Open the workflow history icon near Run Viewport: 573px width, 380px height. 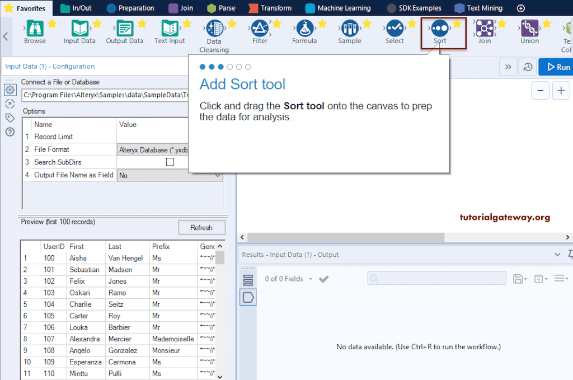(x=527, y=67)
